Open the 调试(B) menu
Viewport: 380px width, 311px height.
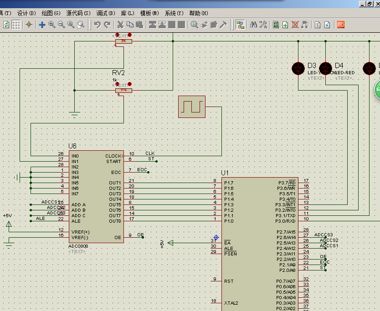tap(105, 13)
